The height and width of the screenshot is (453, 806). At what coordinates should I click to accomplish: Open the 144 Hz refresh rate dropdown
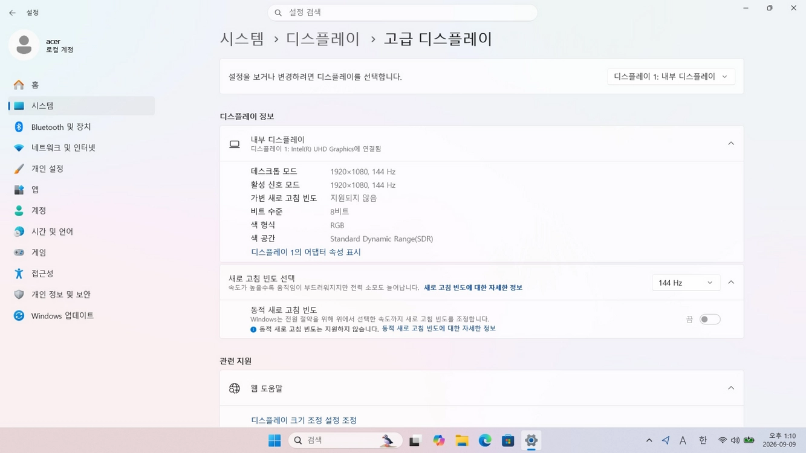[x=686, y=283]
